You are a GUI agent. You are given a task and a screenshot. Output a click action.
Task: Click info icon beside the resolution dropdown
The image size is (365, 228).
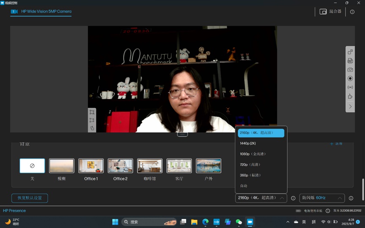coord(293,198)
